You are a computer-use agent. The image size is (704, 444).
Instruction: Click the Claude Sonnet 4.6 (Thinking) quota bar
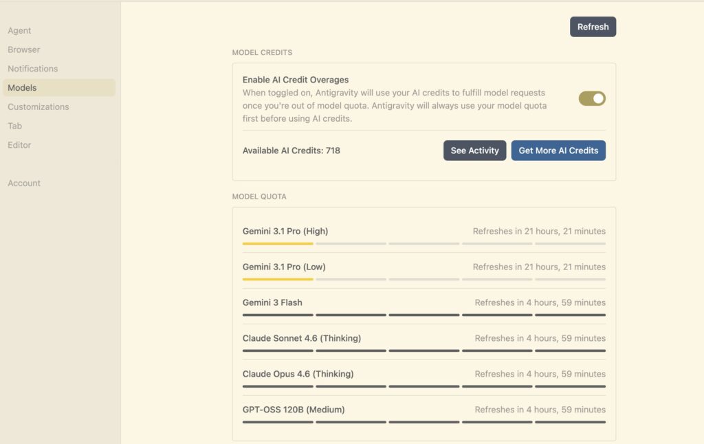[x=423, y=351]
